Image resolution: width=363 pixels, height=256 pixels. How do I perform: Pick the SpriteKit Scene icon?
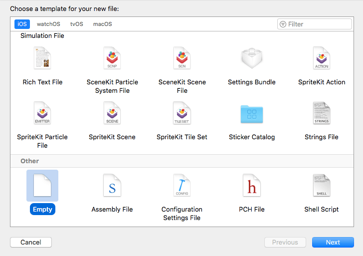(x=112, y=113)
